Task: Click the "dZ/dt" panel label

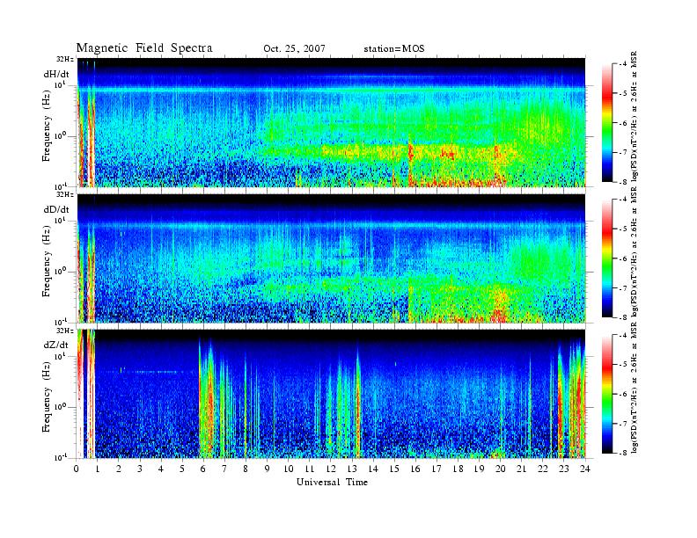Action: click(x=56, y=345)
